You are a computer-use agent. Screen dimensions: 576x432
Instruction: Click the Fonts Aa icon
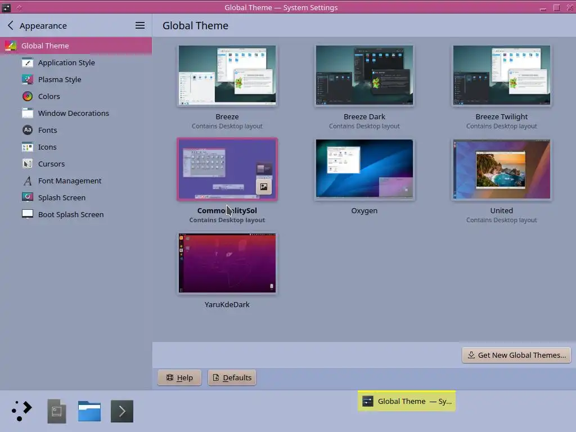[28, 130]
